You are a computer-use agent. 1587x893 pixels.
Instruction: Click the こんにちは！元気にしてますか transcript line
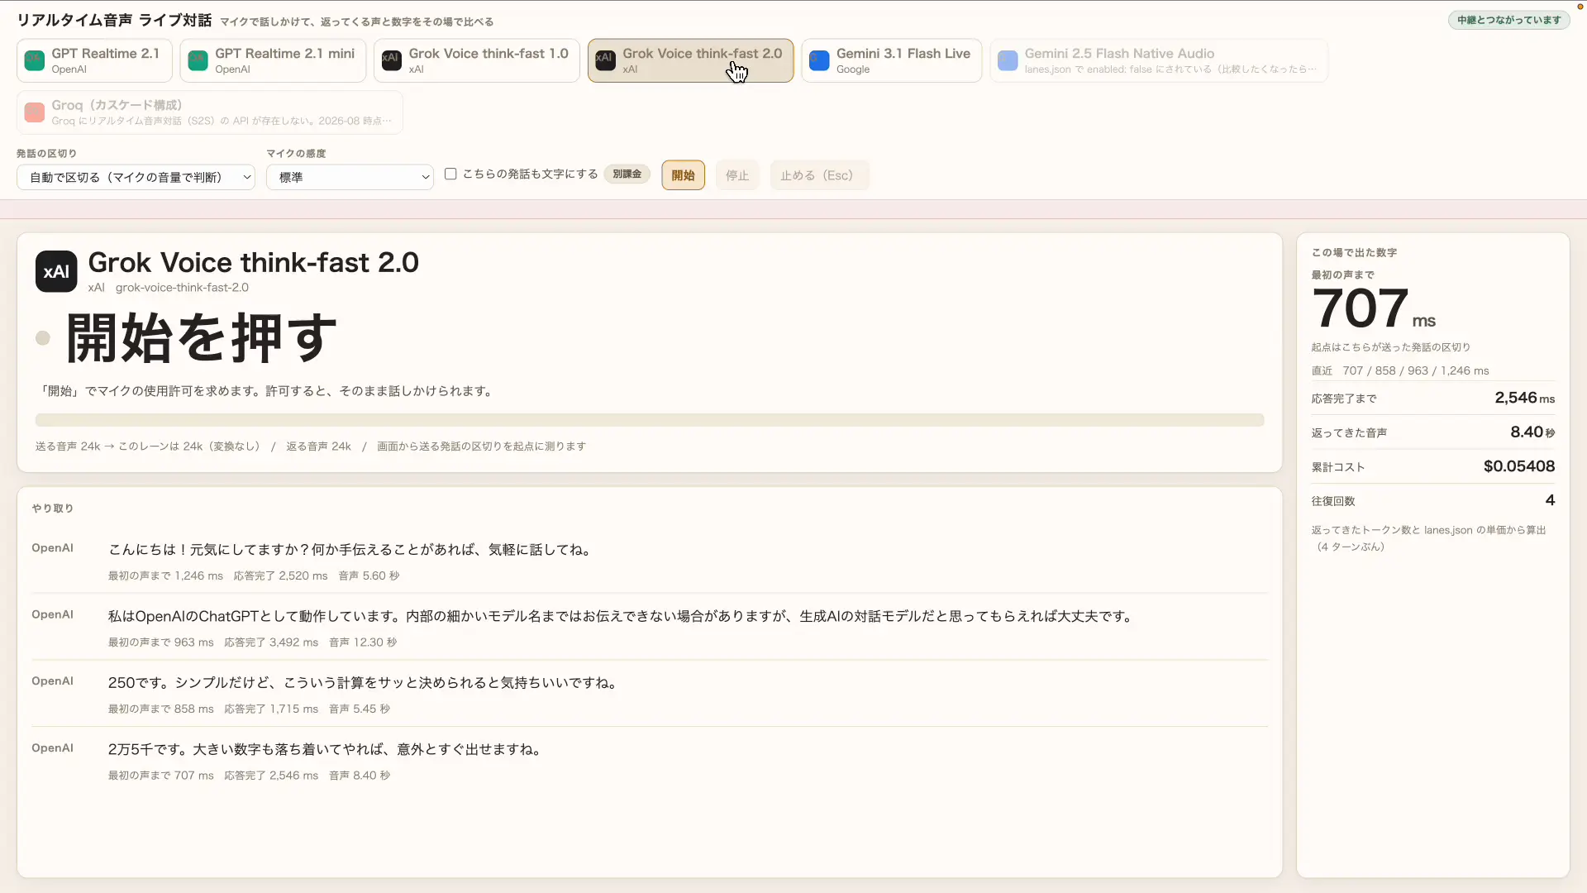352,550
